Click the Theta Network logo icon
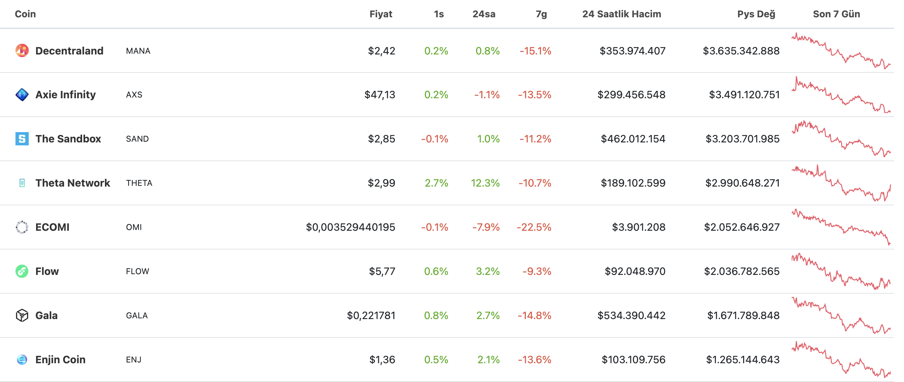Image resolution: width=904 pixels, height=382 pixels. [22, 183]
